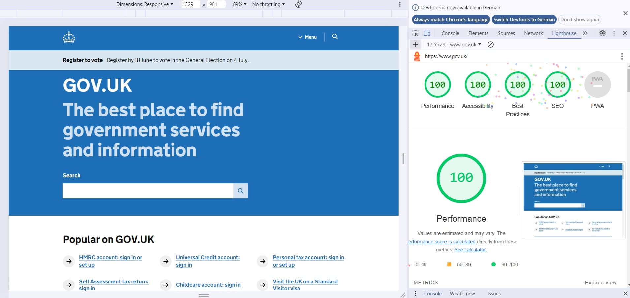This screenshot has width=630, height=298.
Task: Click the viewport width field 1329
Action: coord(190,4)
